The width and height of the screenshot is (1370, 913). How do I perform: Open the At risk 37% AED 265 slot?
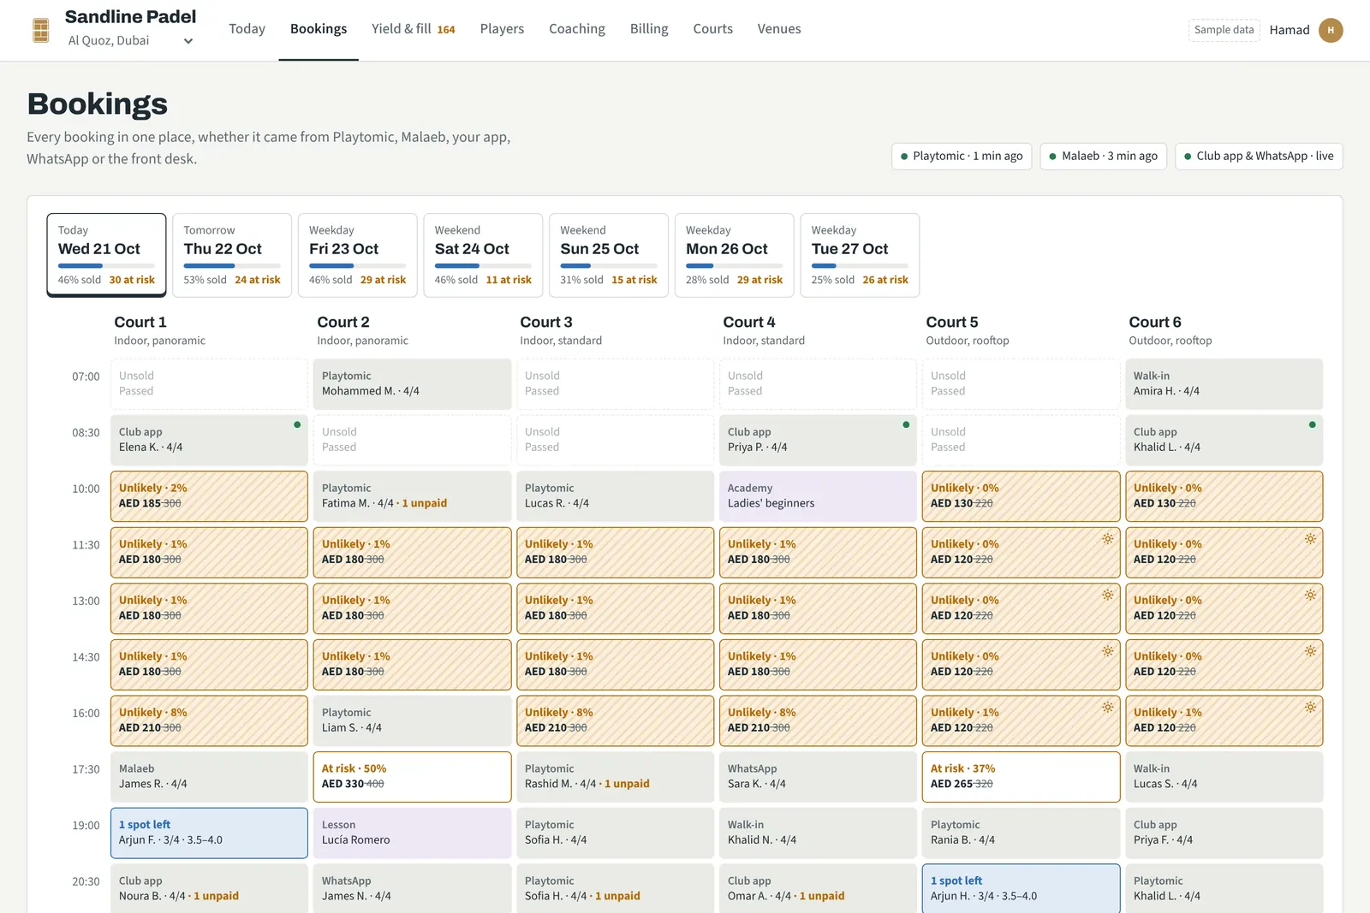1021,777
